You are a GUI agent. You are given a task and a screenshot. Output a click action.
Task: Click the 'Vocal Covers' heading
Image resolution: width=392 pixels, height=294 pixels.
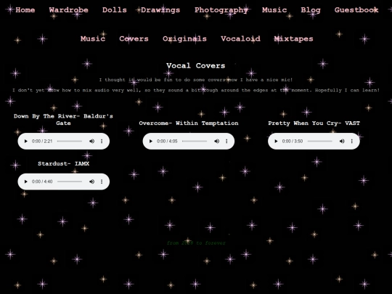tap(196, 66)
